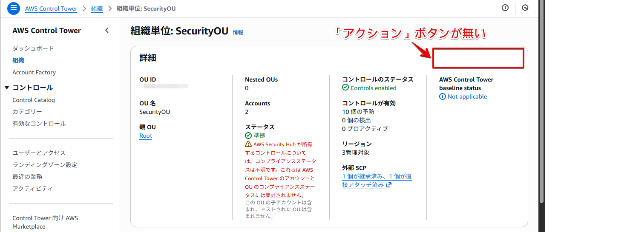Click the 3管理対象 region value

(356, 153)
